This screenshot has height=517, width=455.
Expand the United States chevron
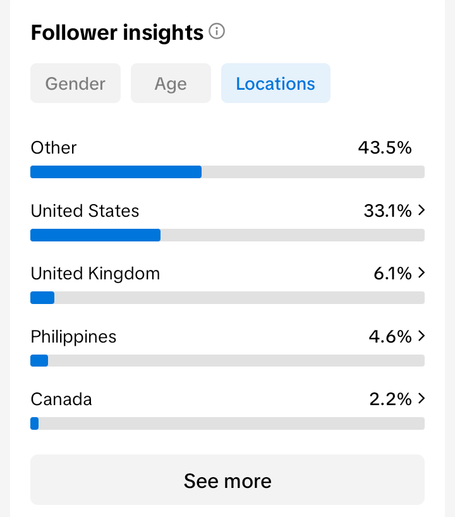coord(422,210)
